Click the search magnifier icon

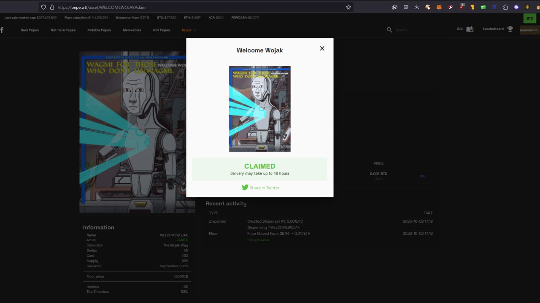389,30
